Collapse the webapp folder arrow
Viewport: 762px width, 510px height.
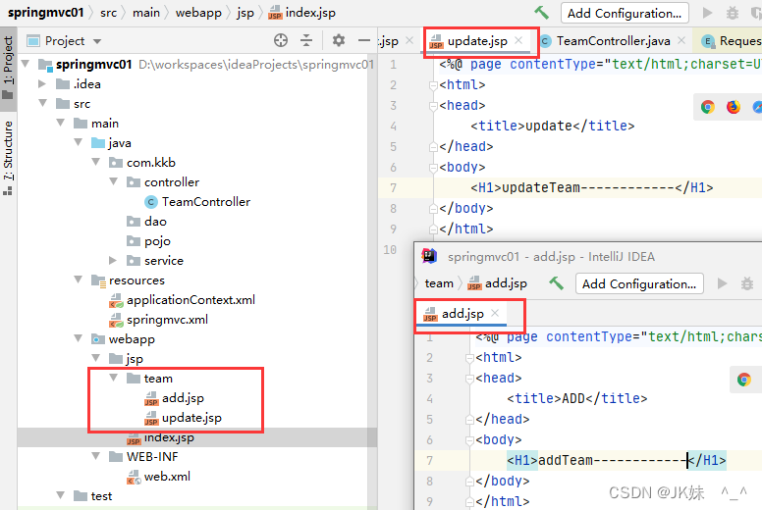[79, 338]
